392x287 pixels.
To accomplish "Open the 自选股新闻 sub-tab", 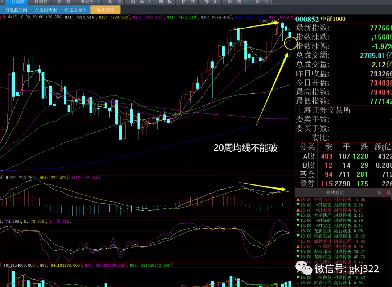I will click(16, 10).
